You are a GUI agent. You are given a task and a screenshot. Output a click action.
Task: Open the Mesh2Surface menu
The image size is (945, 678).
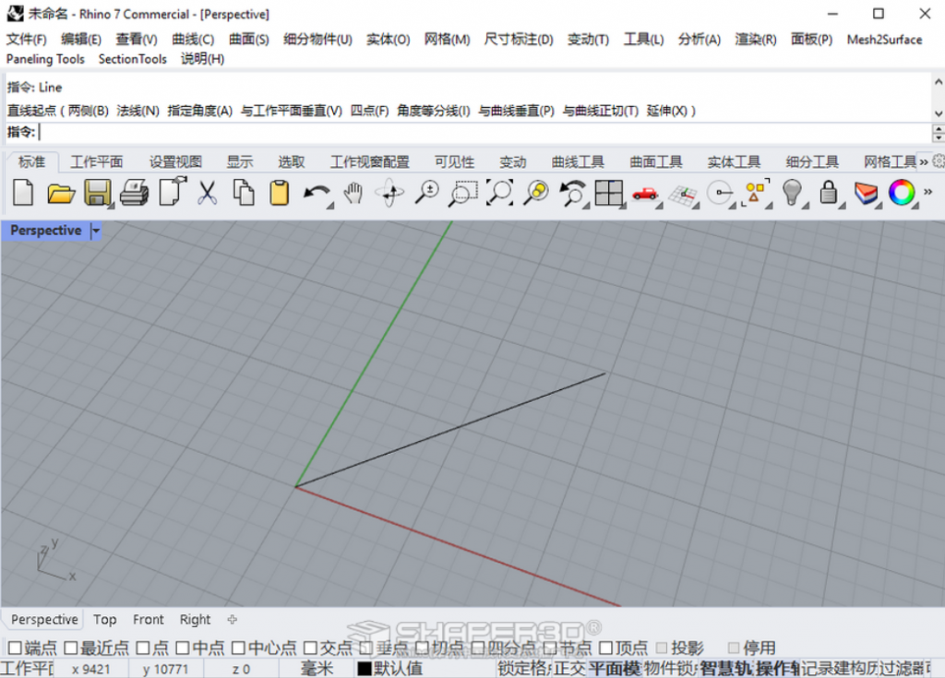tap(884, 39)
